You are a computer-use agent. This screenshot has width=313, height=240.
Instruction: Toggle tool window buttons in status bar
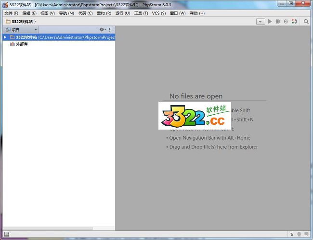(x=6, y=234)
